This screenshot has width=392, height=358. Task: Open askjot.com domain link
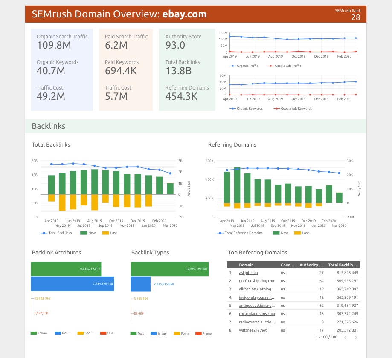pyautogui.click(x=248, y=273)
